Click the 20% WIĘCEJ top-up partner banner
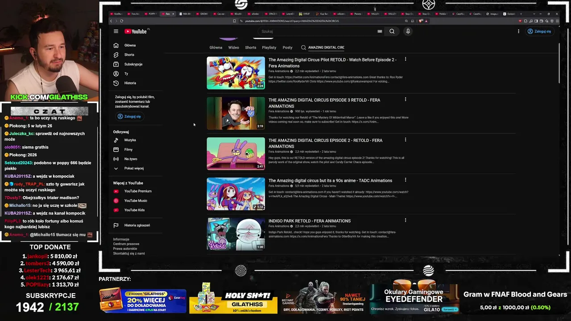The image size is (571, 321). point(143,300)
